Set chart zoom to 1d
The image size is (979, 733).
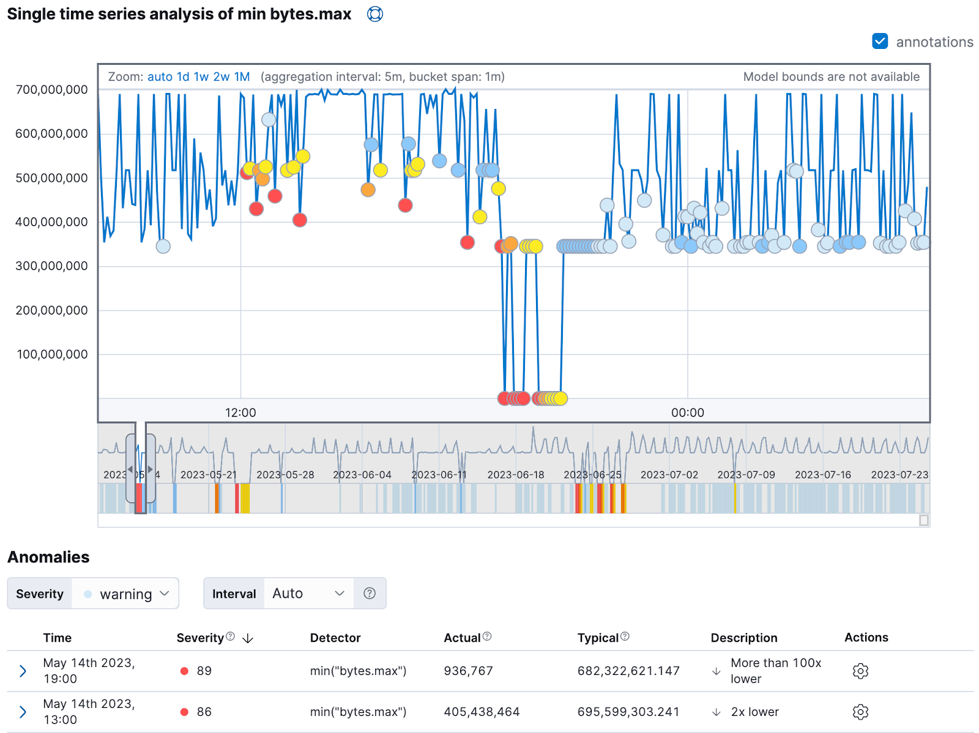[183, 77]
